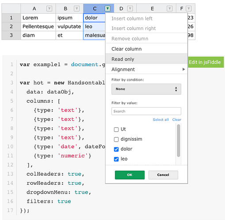This screenshot has width=225, height=220.
Task: Confirm filter with OK button
Action: [130, 175]
